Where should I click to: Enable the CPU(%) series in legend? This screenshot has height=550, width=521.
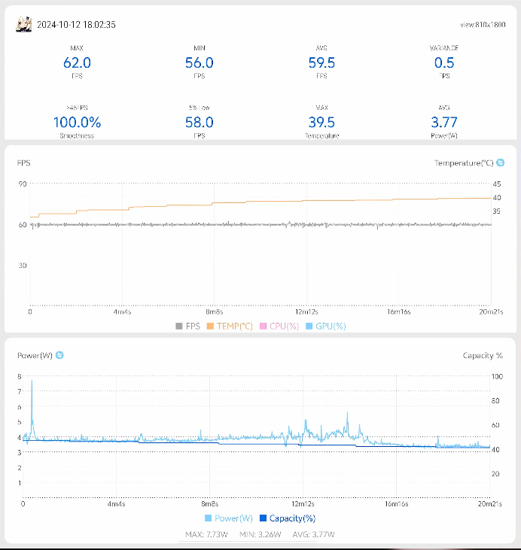(x=279, y=326)
